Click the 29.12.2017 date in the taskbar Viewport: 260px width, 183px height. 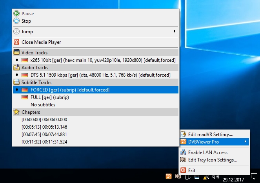[x=233, y=179]
